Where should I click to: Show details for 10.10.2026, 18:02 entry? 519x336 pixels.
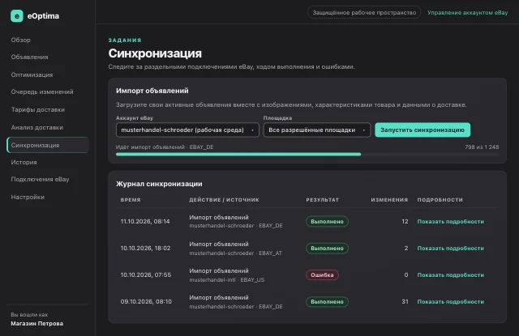pos(450,248)
